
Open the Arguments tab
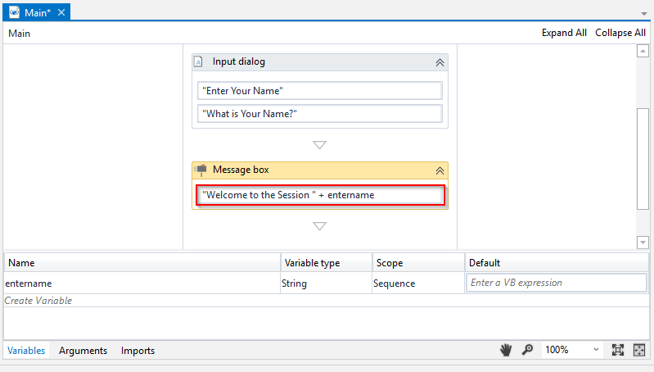83,351
